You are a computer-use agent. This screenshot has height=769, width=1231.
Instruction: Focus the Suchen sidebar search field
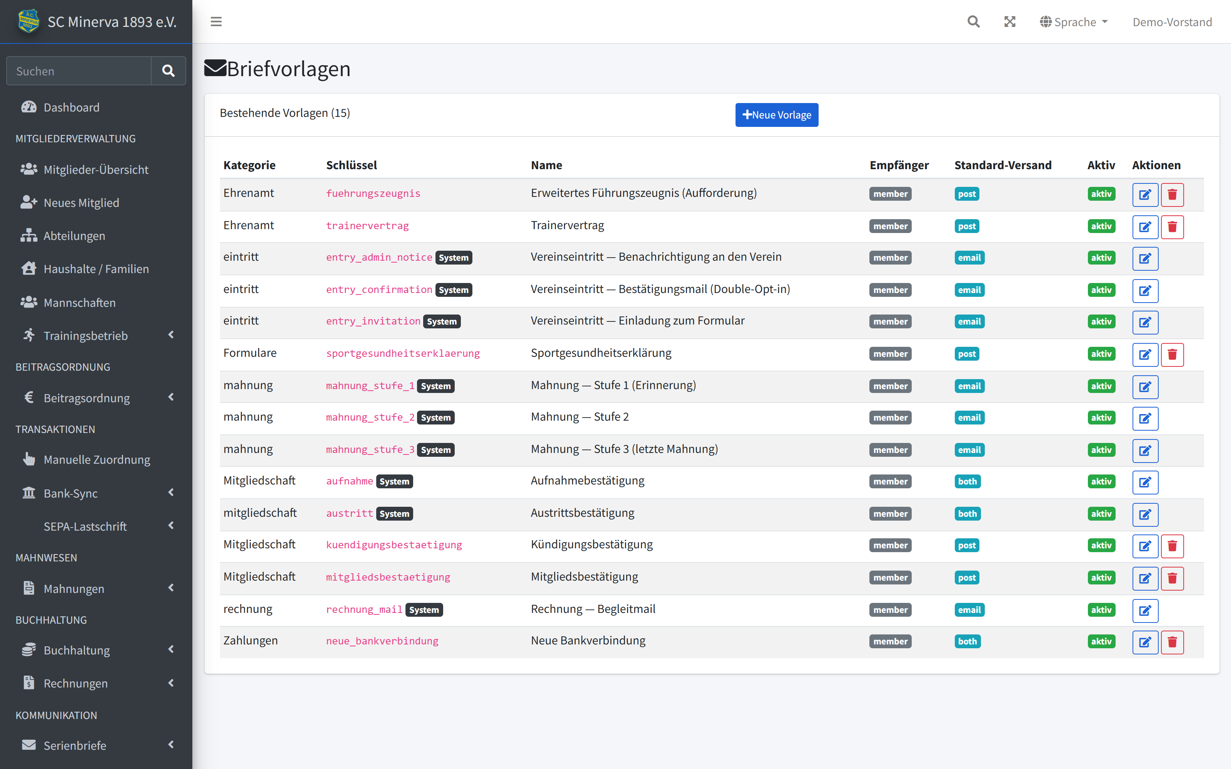79,71
